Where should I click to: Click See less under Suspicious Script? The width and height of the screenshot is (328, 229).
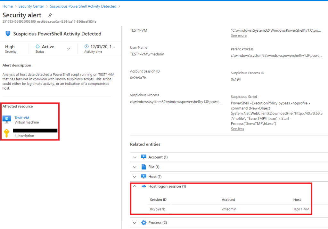click(237, 129)
